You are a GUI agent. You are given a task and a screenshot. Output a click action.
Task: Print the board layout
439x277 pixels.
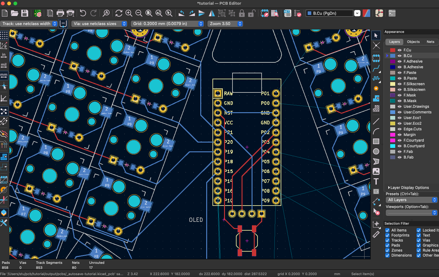pos(60,13)
